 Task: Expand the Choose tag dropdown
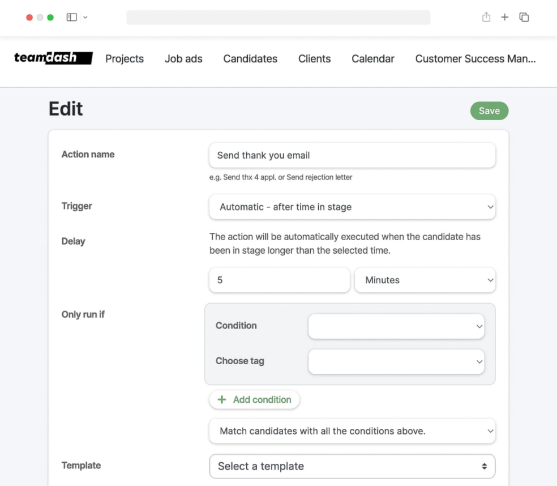point(396,361)
